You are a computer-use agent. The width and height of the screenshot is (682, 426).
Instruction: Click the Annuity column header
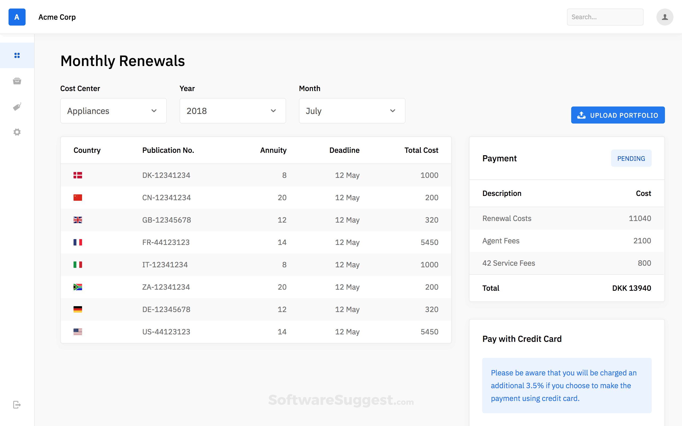click(x=273, y=150)
